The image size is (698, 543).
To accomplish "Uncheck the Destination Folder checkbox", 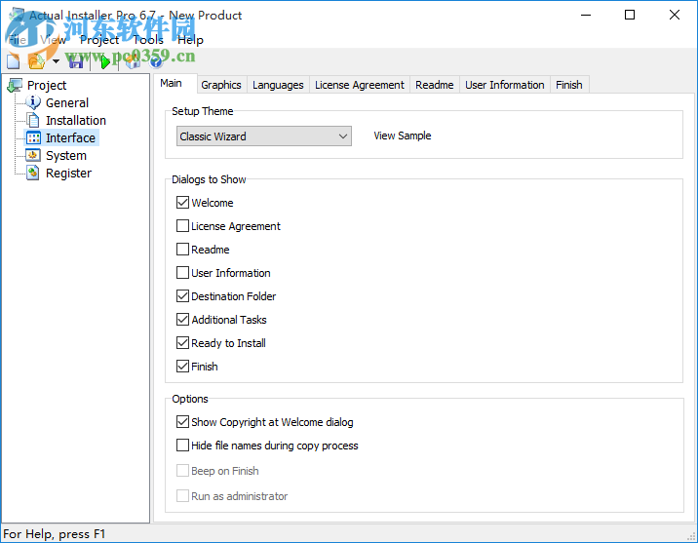I will click(182, 296).
